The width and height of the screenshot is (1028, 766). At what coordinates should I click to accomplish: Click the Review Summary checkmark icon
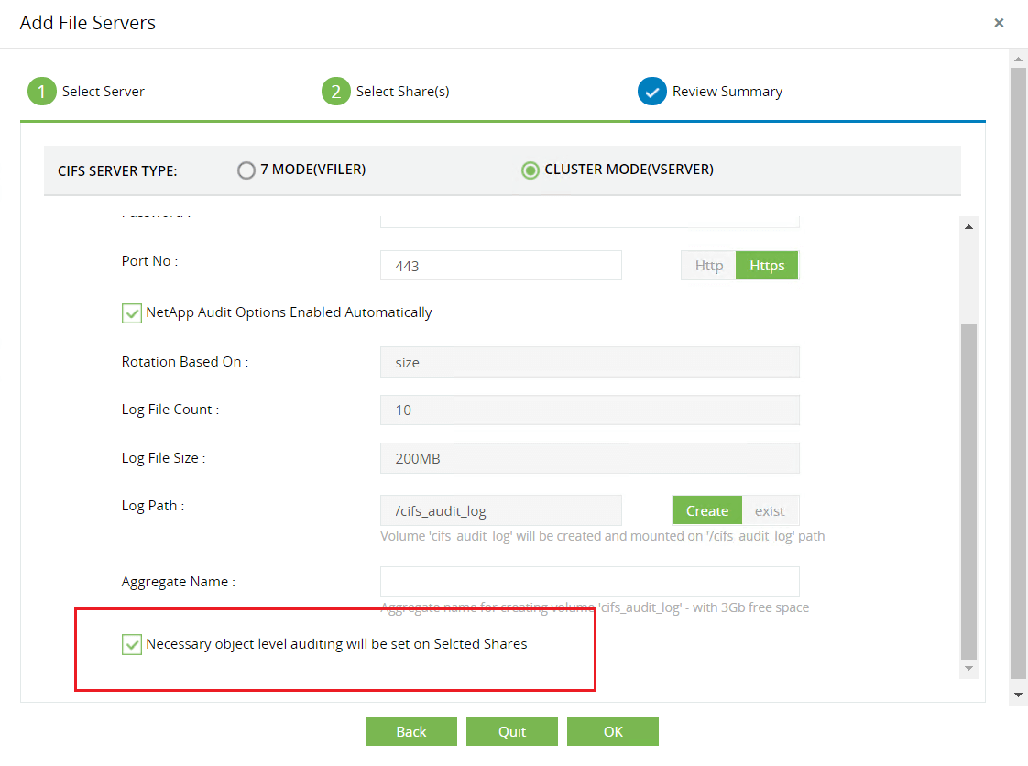point(652,91)
